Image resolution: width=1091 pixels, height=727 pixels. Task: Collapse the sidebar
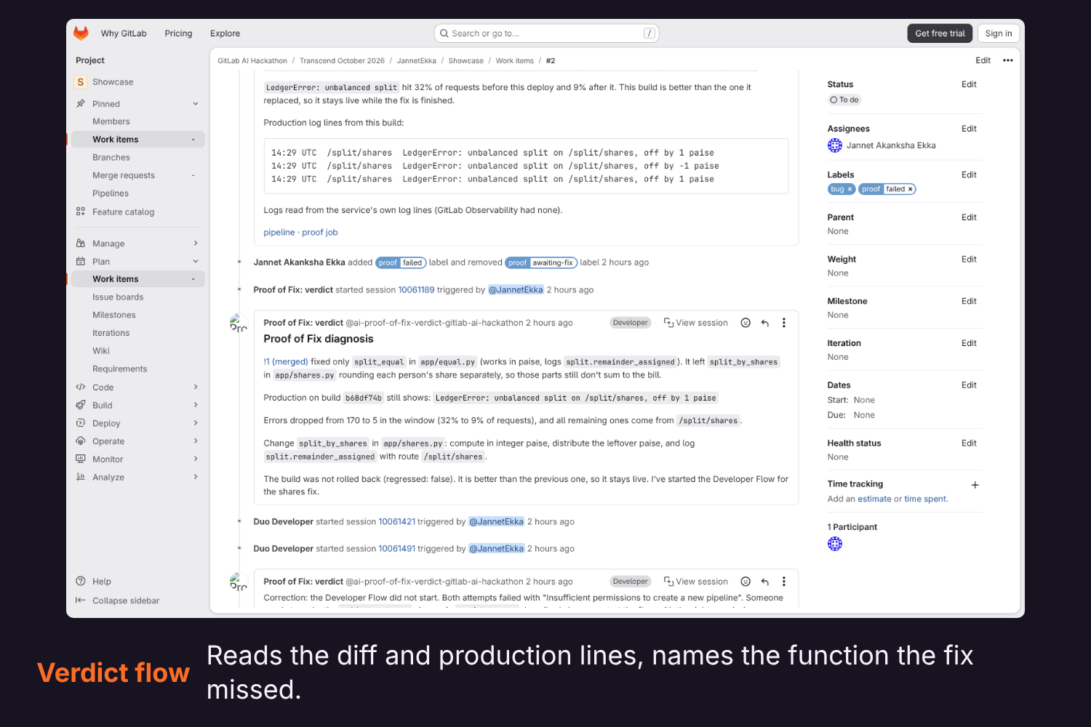(118, 601)
